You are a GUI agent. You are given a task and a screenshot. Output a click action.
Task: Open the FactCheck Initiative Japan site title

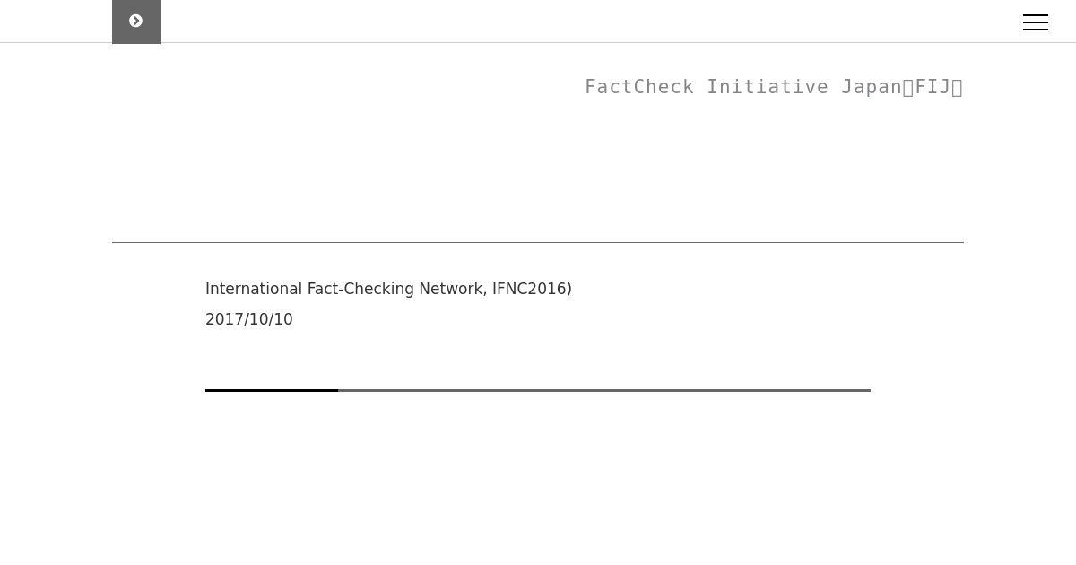click(x=774, y=87)
